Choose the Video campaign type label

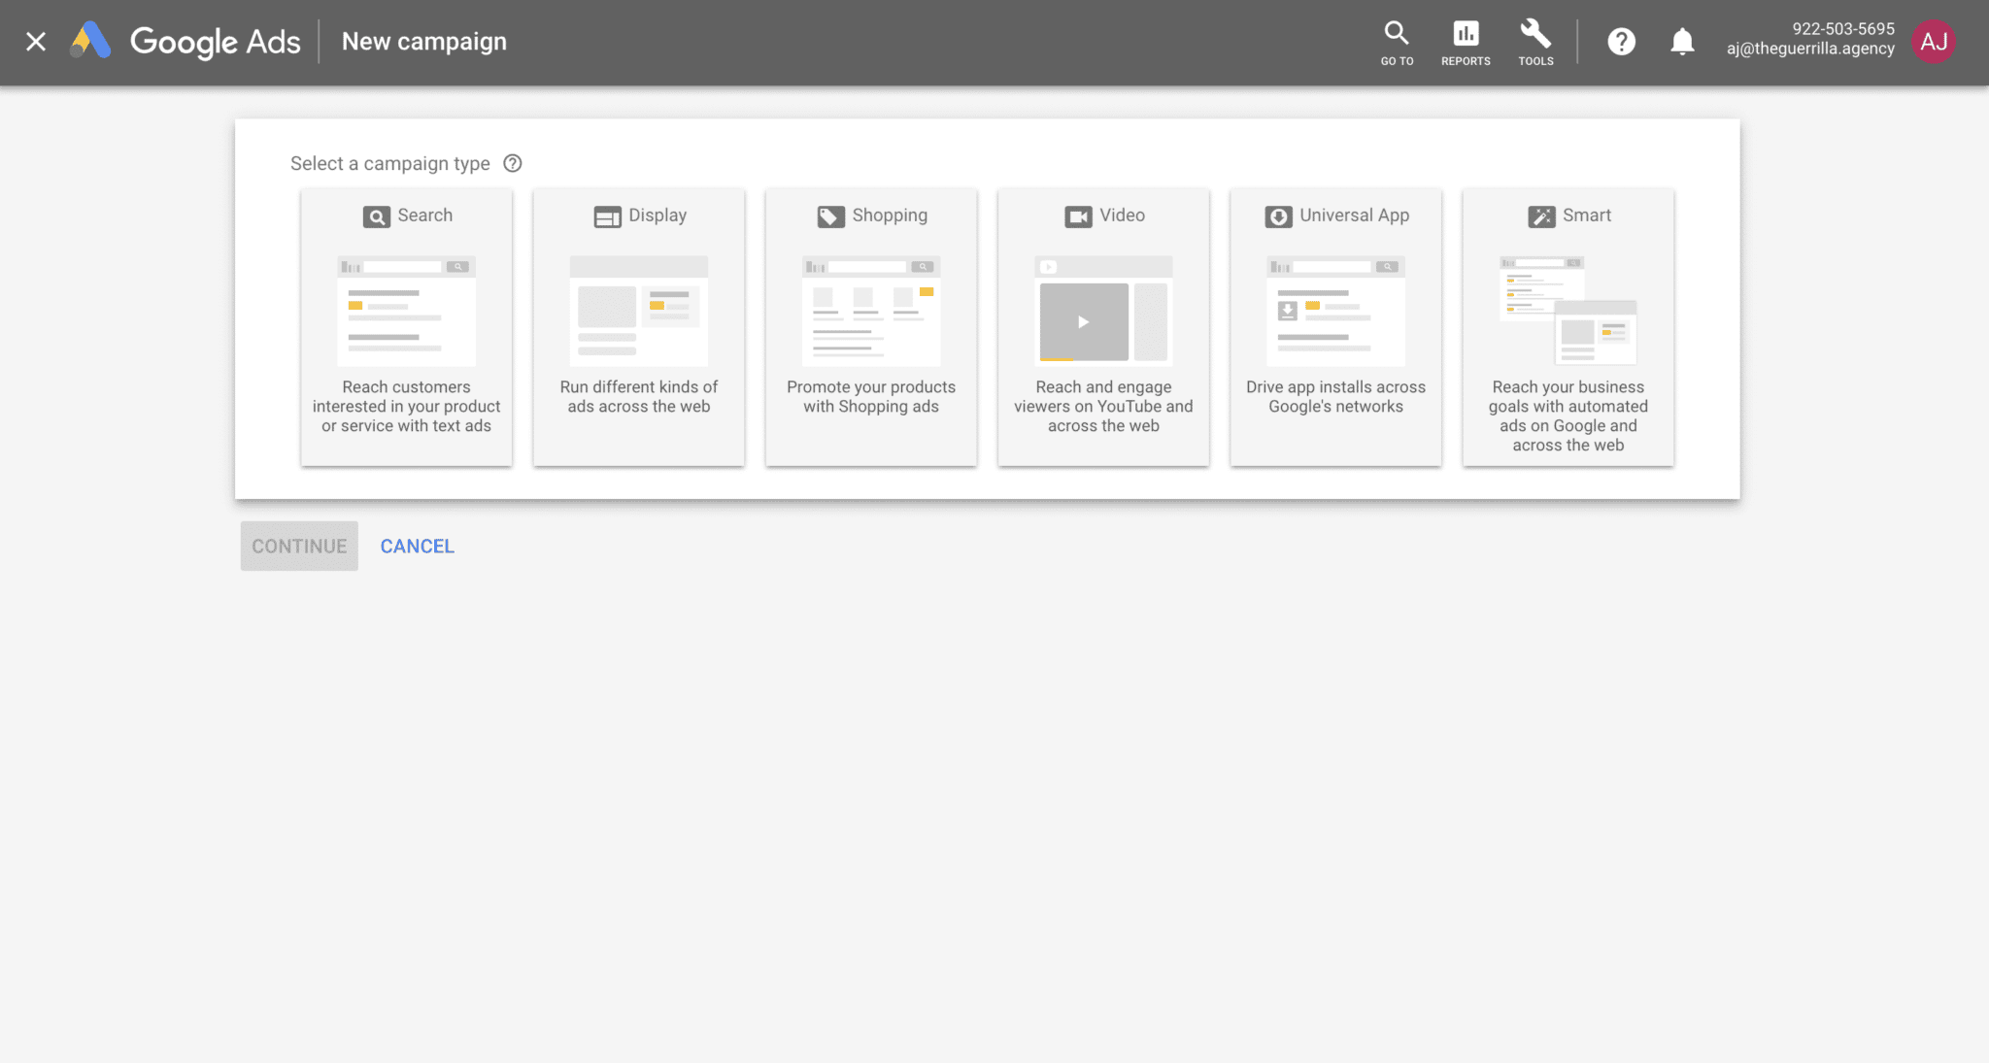[1122, 216]
